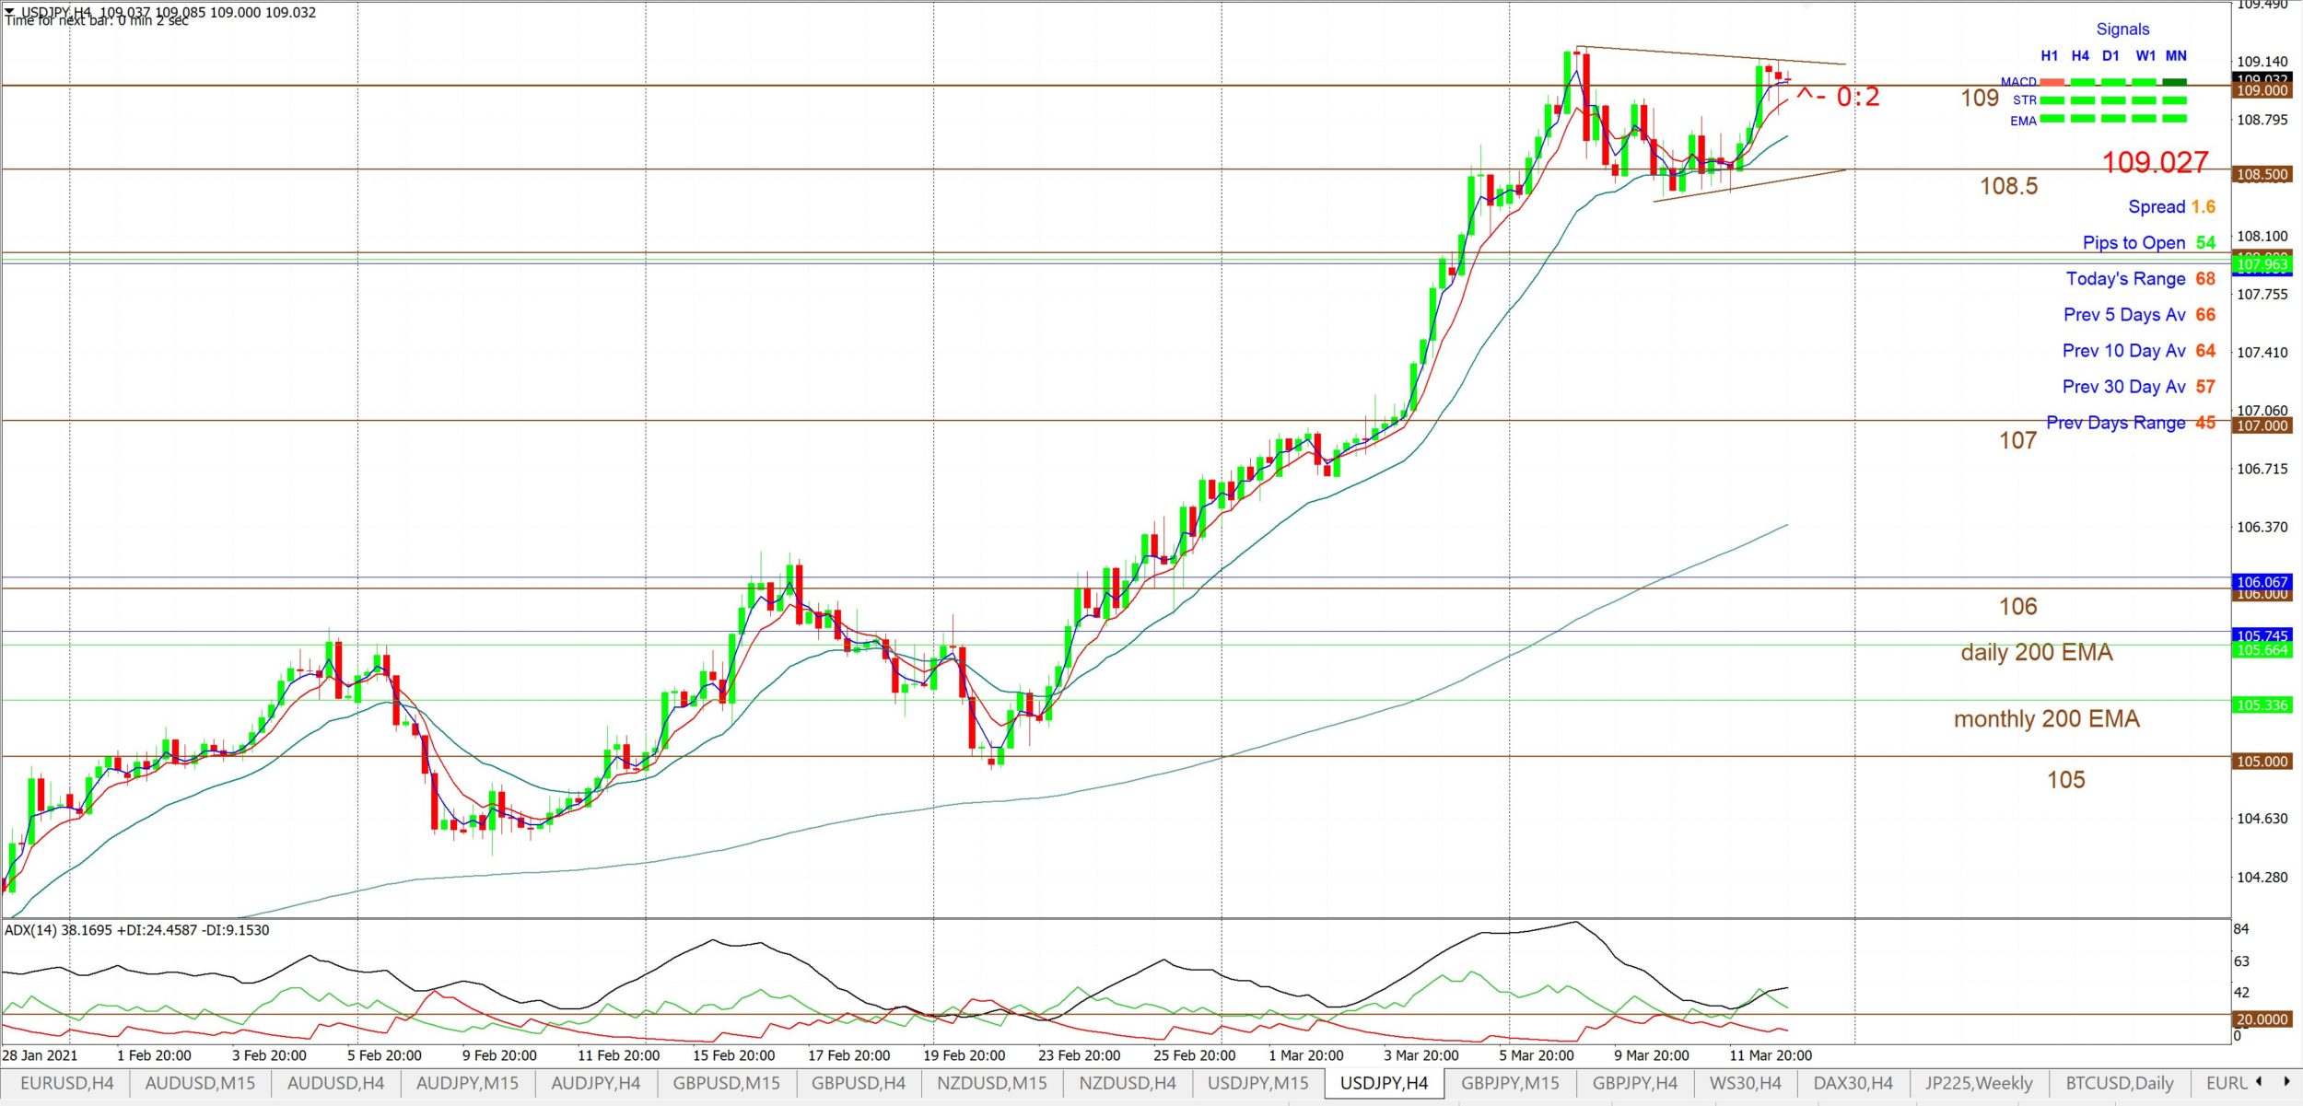2303x1106 pixels.
Task: Click the Prev 30 Day Av 57 readout
Action: click(2139, 387)
